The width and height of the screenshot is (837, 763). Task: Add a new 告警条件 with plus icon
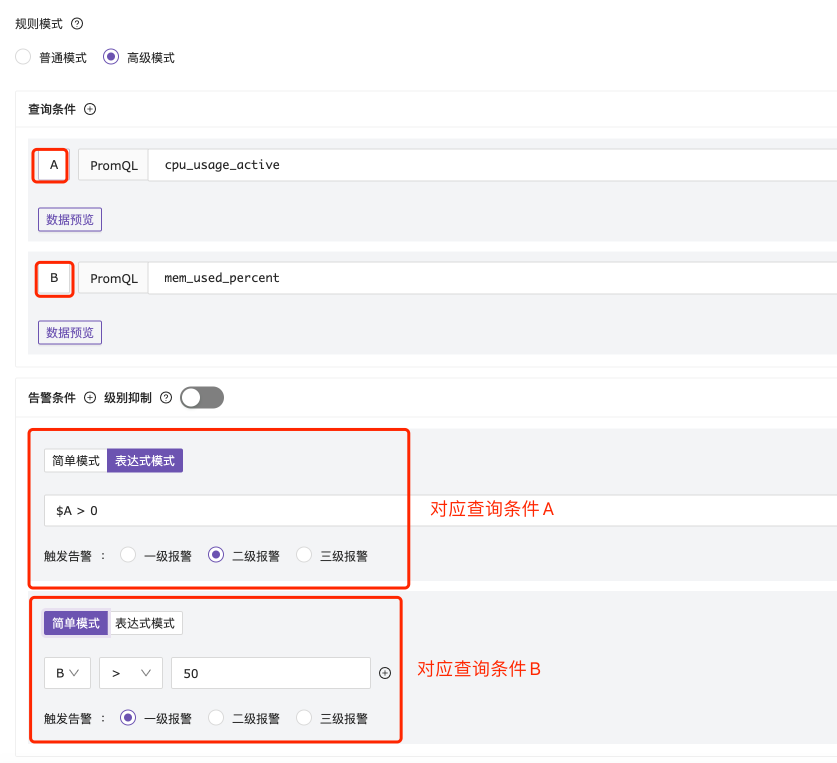90,397
